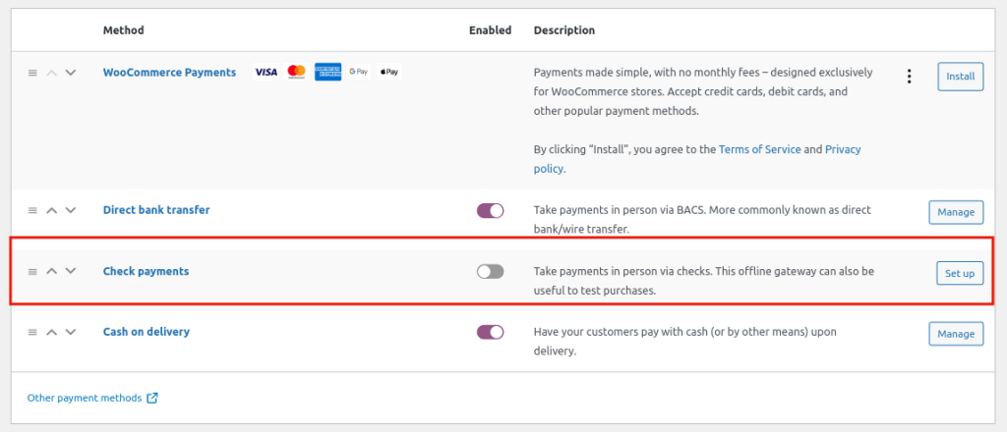Open the Privacy policy link
The image size is (1007, 432).
842,149
